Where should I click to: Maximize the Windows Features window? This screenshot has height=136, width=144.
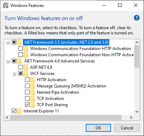pos(120,5)
